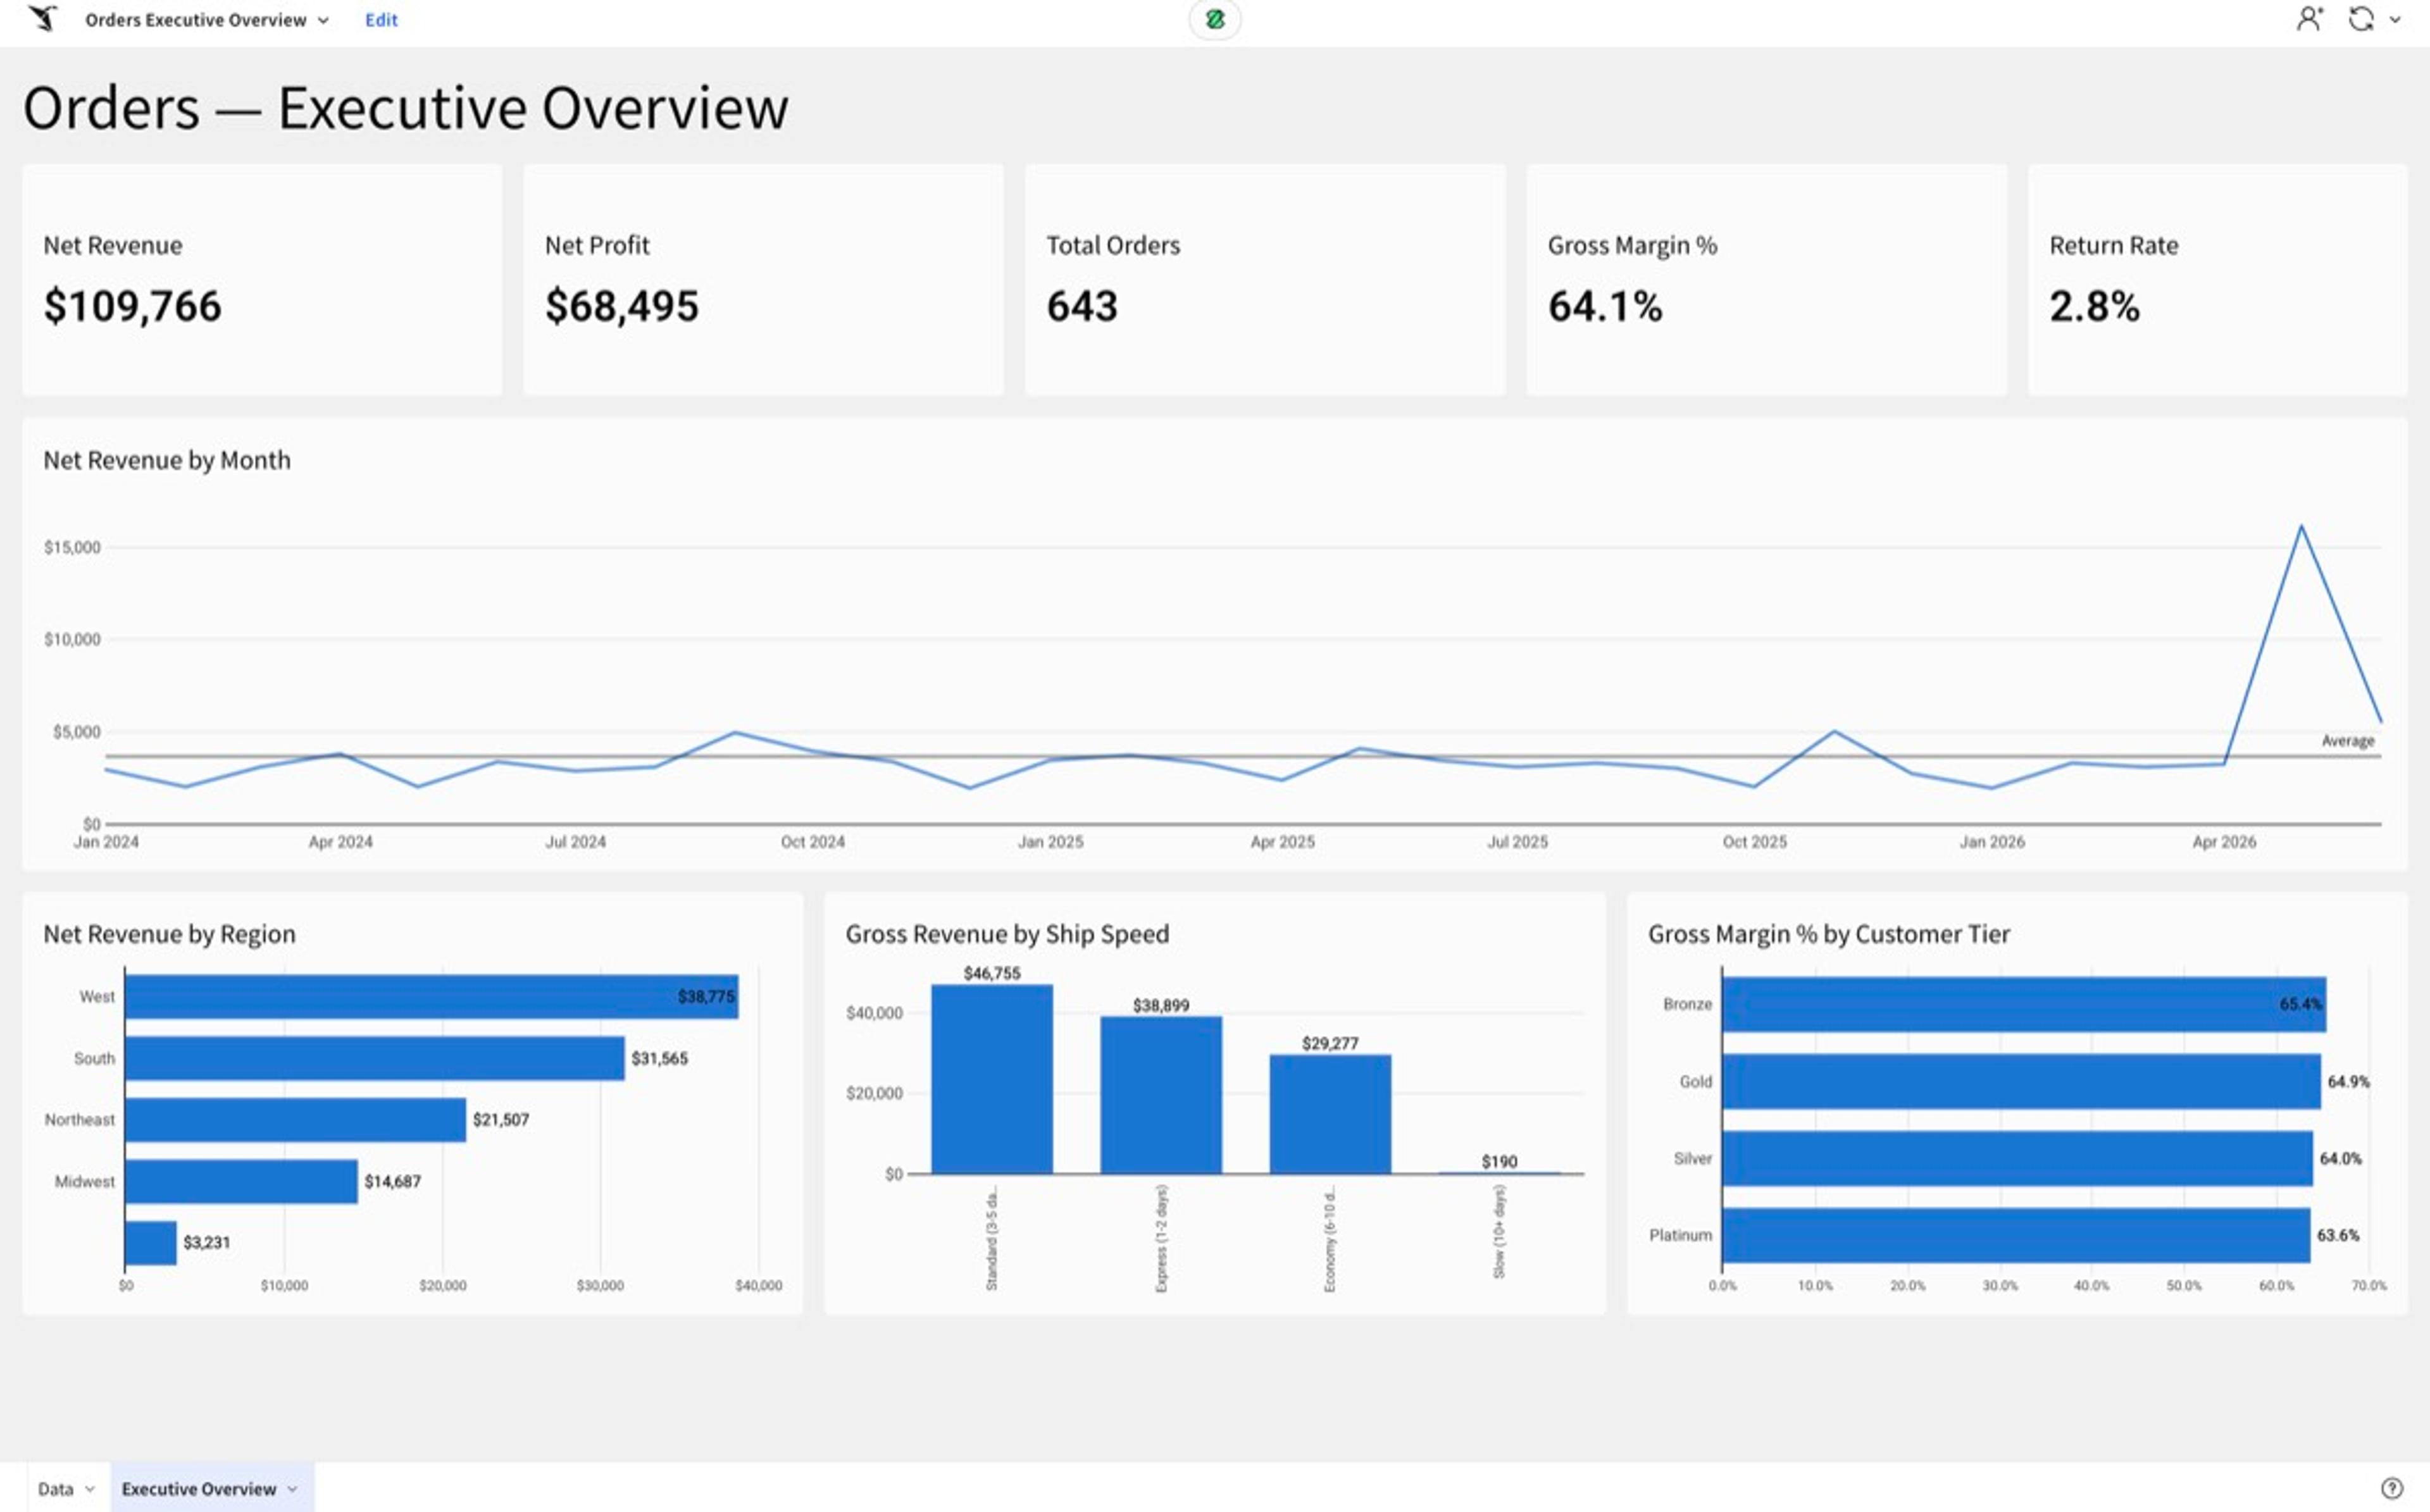Click the South region bar
The width and height of the screenshot is (2430, 1512).
(375, 1058)
